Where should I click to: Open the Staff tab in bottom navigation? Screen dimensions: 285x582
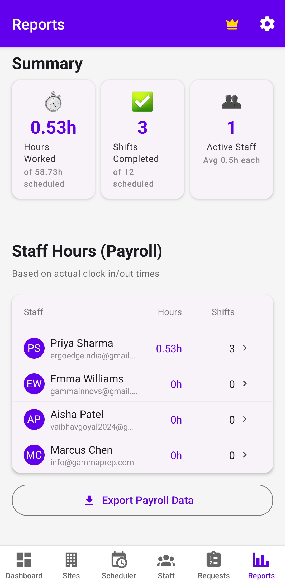(x=166, y=565)
